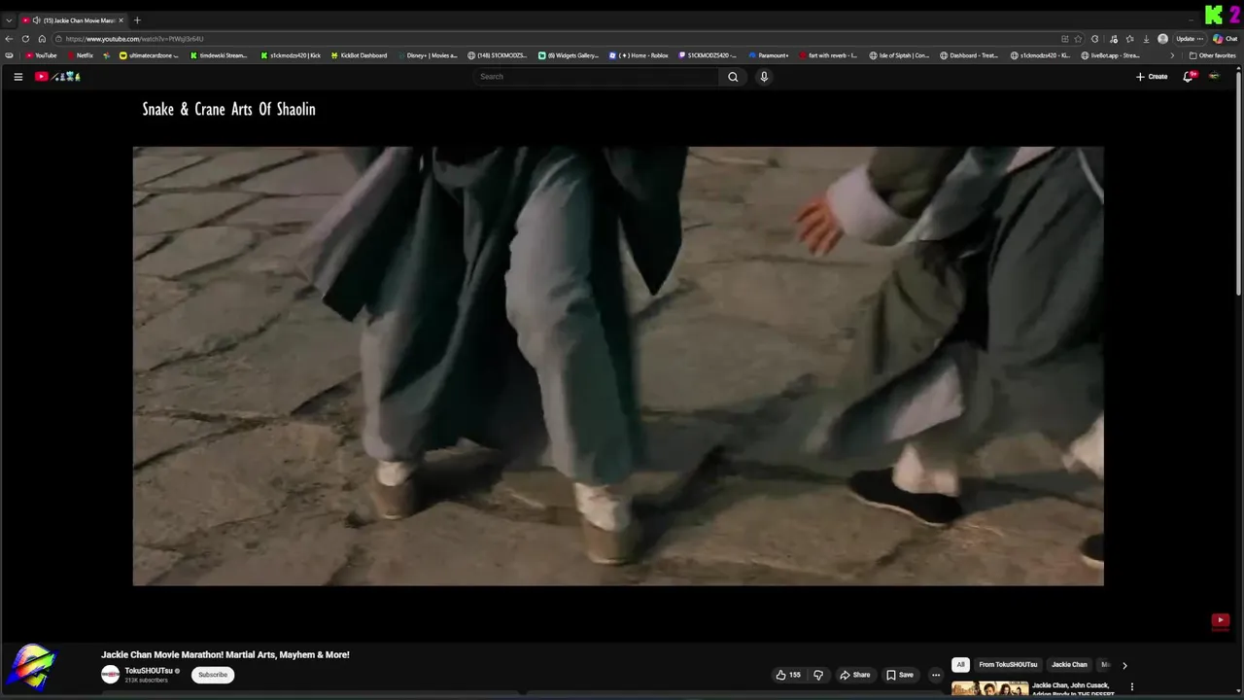Select the Jackie Chan chip

click(1069, 665)
